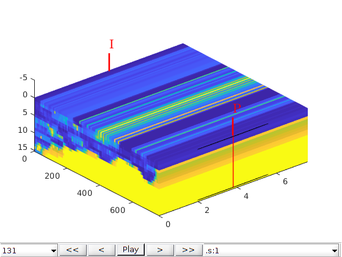Click axis tick label 600

(117, 210)
